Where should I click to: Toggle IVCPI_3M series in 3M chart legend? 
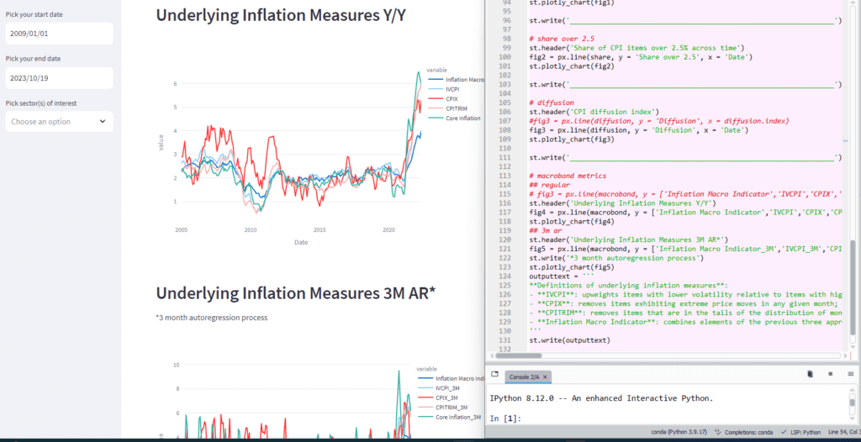pyautogui.click(x=440, y=387)
